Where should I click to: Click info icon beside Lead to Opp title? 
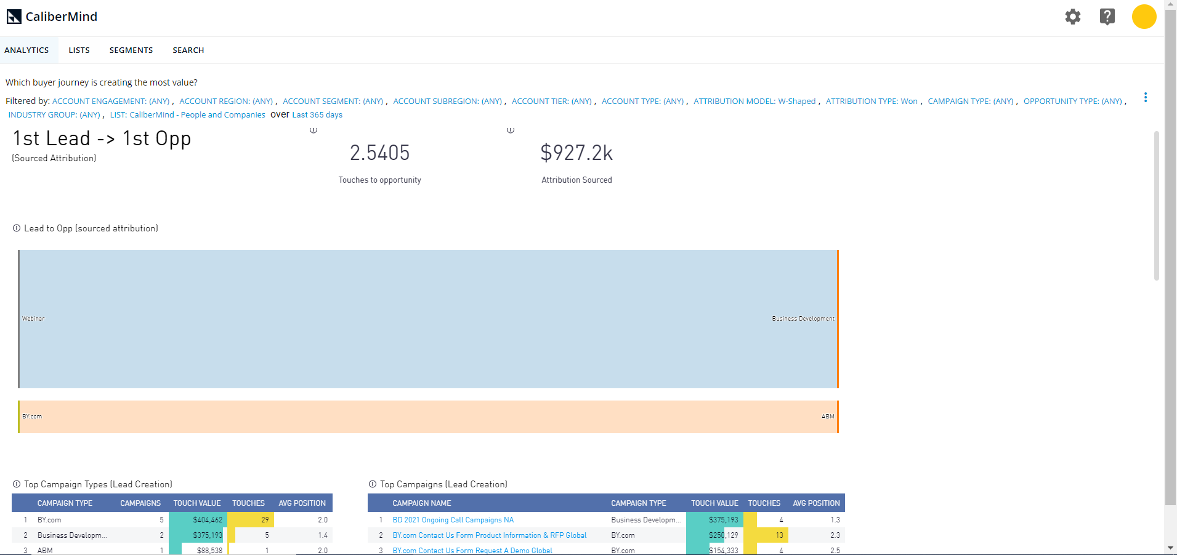[17, 228]
